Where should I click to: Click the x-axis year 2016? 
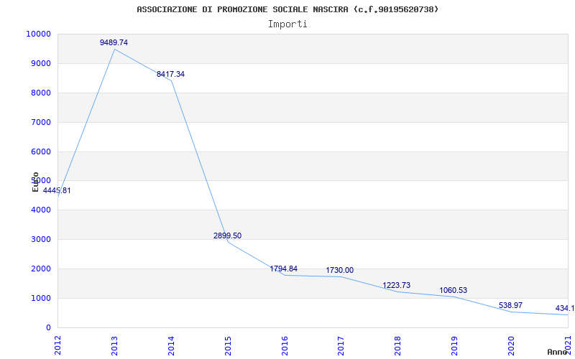(x=284, y=345)
